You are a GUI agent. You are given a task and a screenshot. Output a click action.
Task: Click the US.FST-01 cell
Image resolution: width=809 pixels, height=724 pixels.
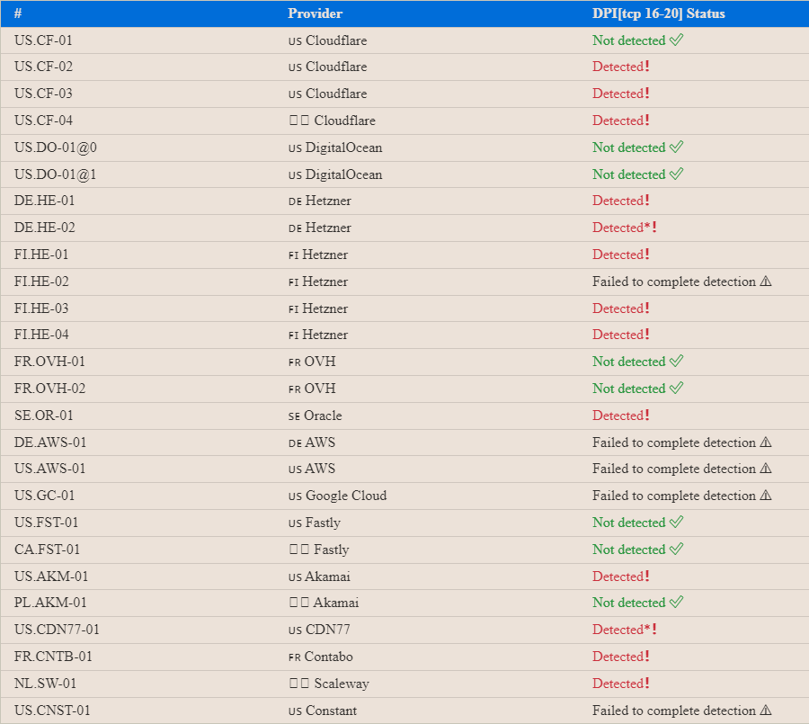(47, 522)
